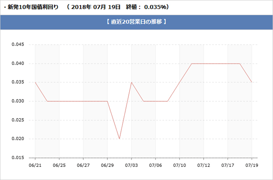Click the 07/19 x-axis date label

(x=252, y=165)
